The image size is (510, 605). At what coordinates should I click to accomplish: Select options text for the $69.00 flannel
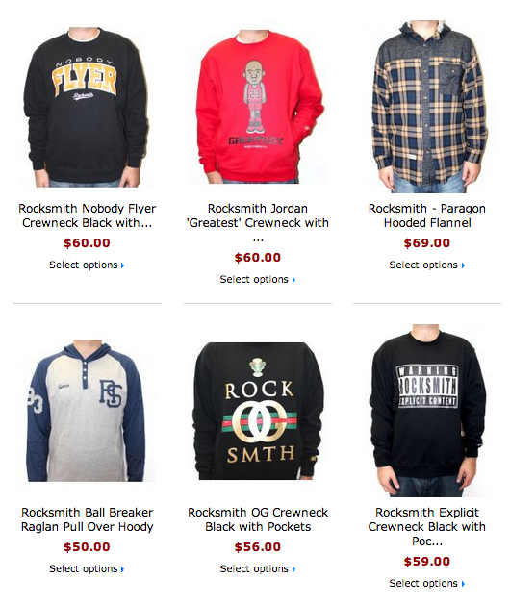pyautogui.click(x=423, y=265)
